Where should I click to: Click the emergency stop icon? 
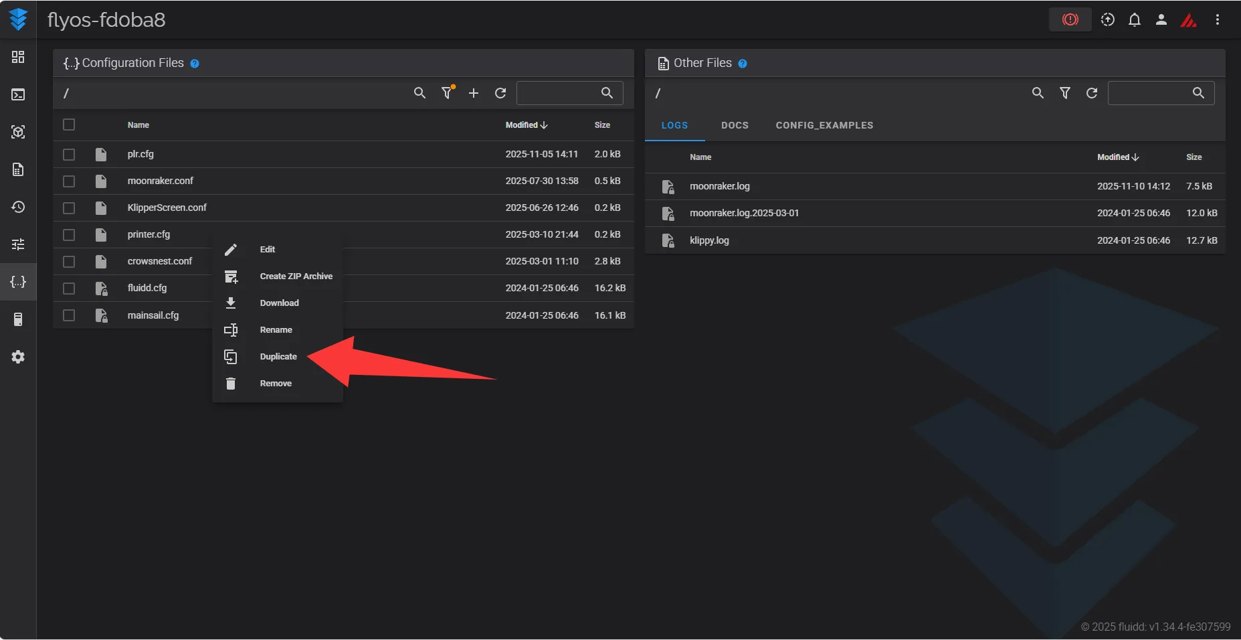1070,19
